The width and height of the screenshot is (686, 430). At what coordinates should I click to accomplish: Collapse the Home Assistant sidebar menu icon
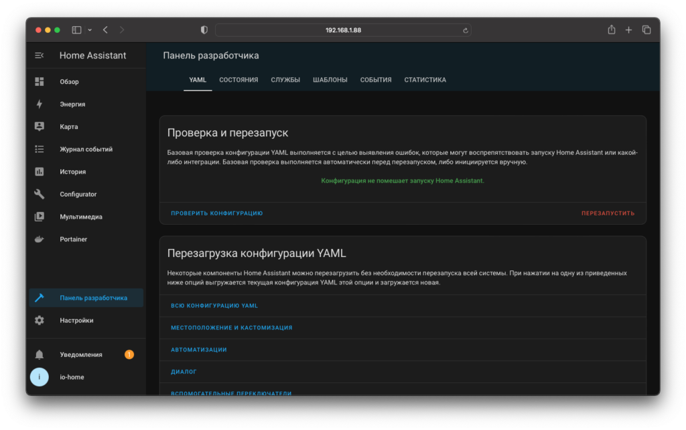pos(39,56)
